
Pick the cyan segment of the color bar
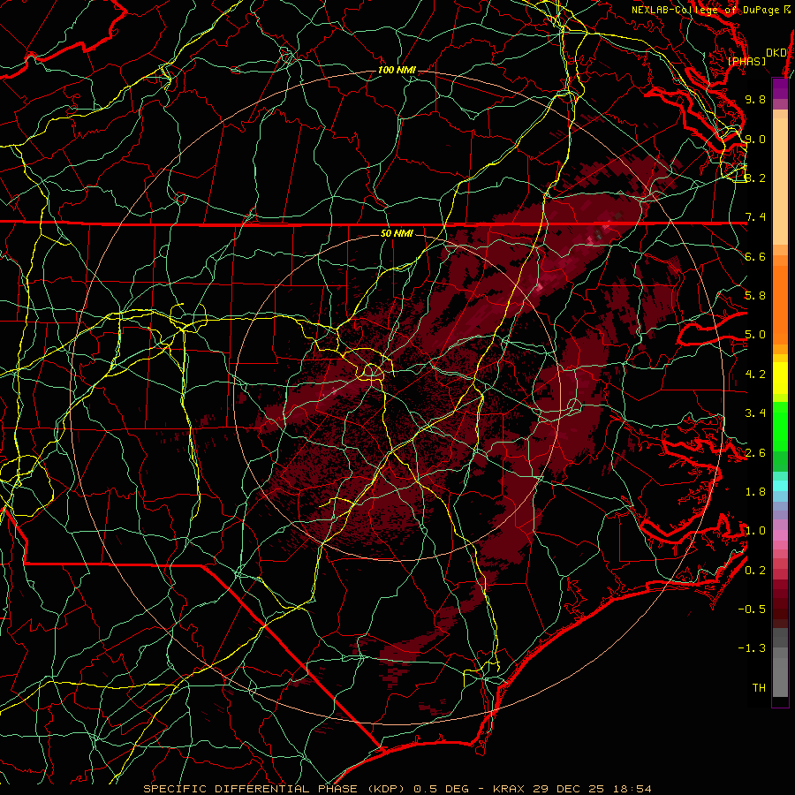pos(780,486)
